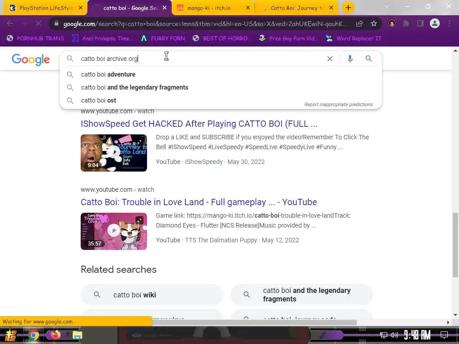Click into the Google search input field
This screenshot has width=459, height=344.
202,59
